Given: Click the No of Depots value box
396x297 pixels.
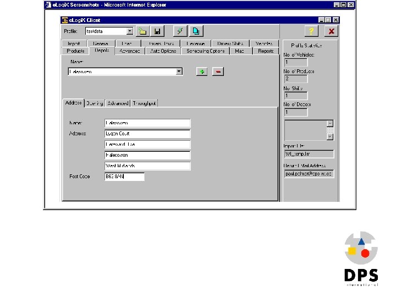Looking at the screenshot, I should [x=296, y=112].
